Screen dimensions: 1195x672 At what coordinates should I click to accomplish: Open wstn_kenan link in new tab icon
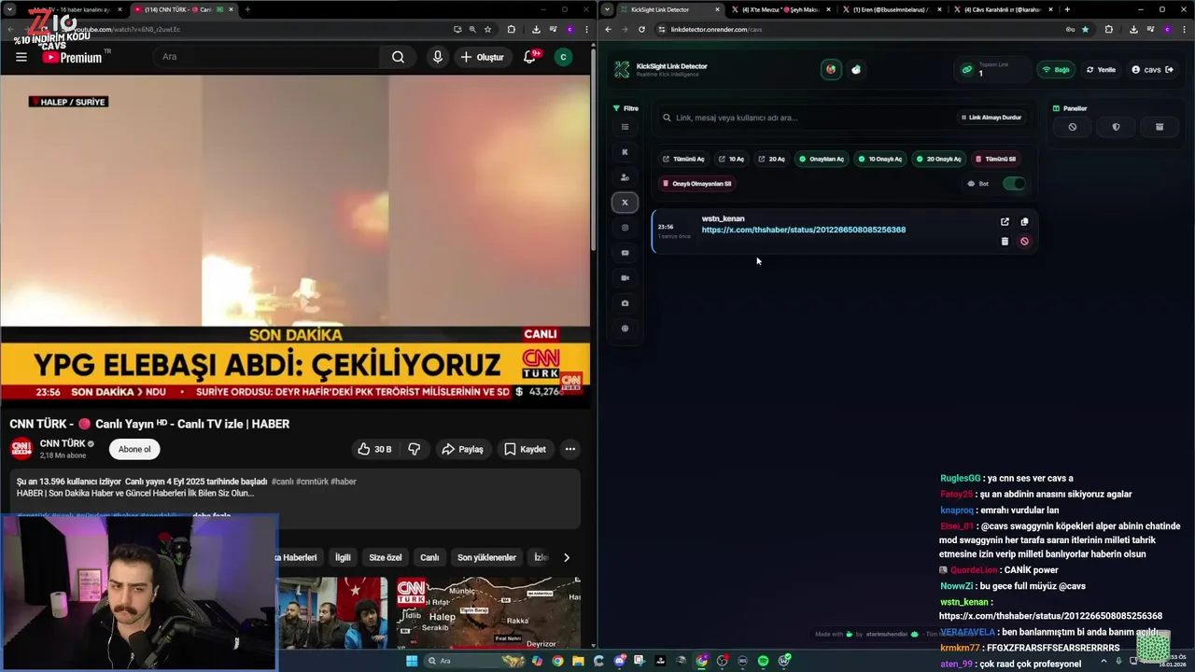coord(1005,221)
